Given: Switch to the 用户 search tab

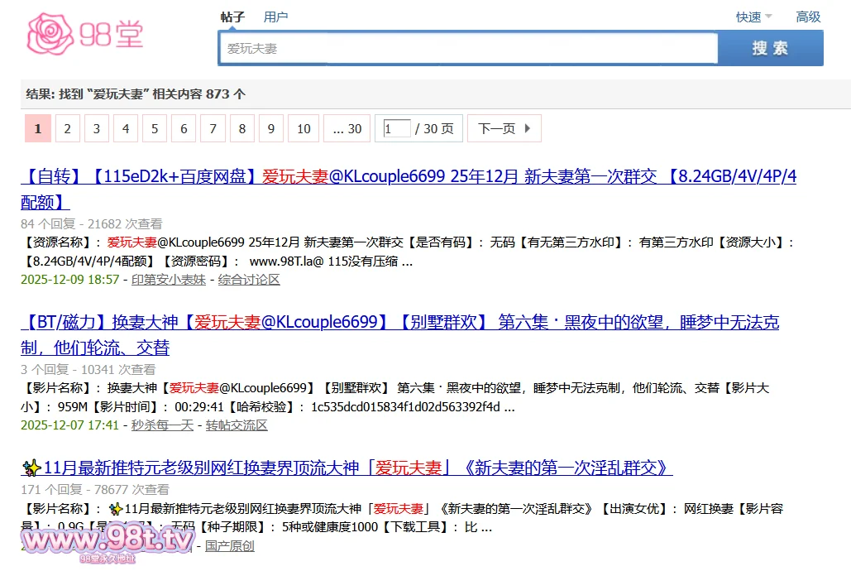Looking at the screenshot, I should (x=276, y=16).
